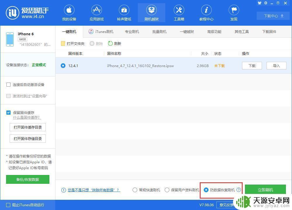This screenshot has height=210, width=292.
Task: Click 下载 button for firmware 12.4.1
Action: [252, 66]
